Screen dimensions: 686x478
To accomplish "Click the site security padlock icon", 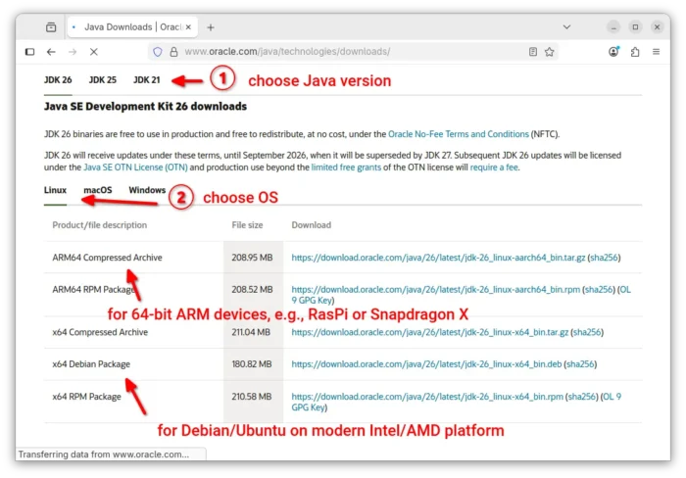I will click(x=172, y=52).
